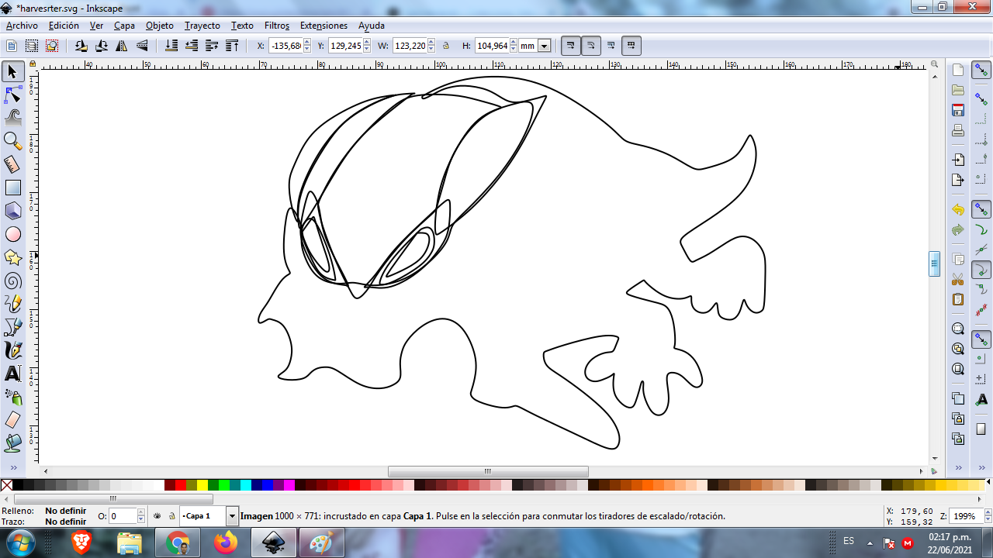Click the Undo yellow arrow icon
Image resolution: width=993 pixels, height=558 pixels.
click(958, 209)
